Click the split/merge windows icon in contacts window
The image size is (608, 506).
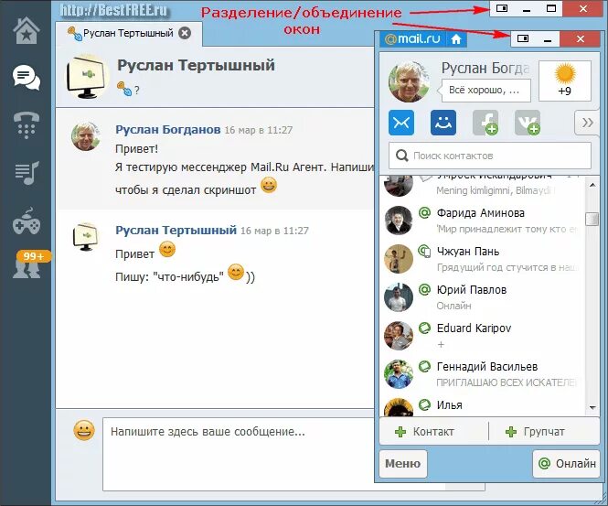tap(523, 38)
